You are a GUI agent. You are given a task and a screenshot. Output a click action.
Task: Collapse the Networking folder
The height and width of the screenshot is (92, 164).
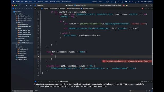pos(15,39)
